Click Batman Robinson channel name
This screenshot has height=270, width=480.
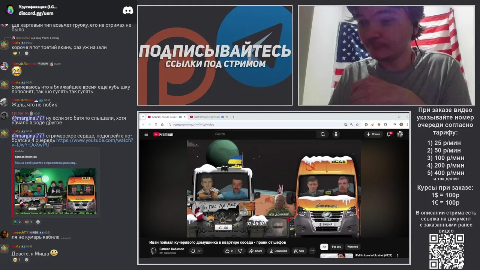pyautogui.click(x=172, y=249)
